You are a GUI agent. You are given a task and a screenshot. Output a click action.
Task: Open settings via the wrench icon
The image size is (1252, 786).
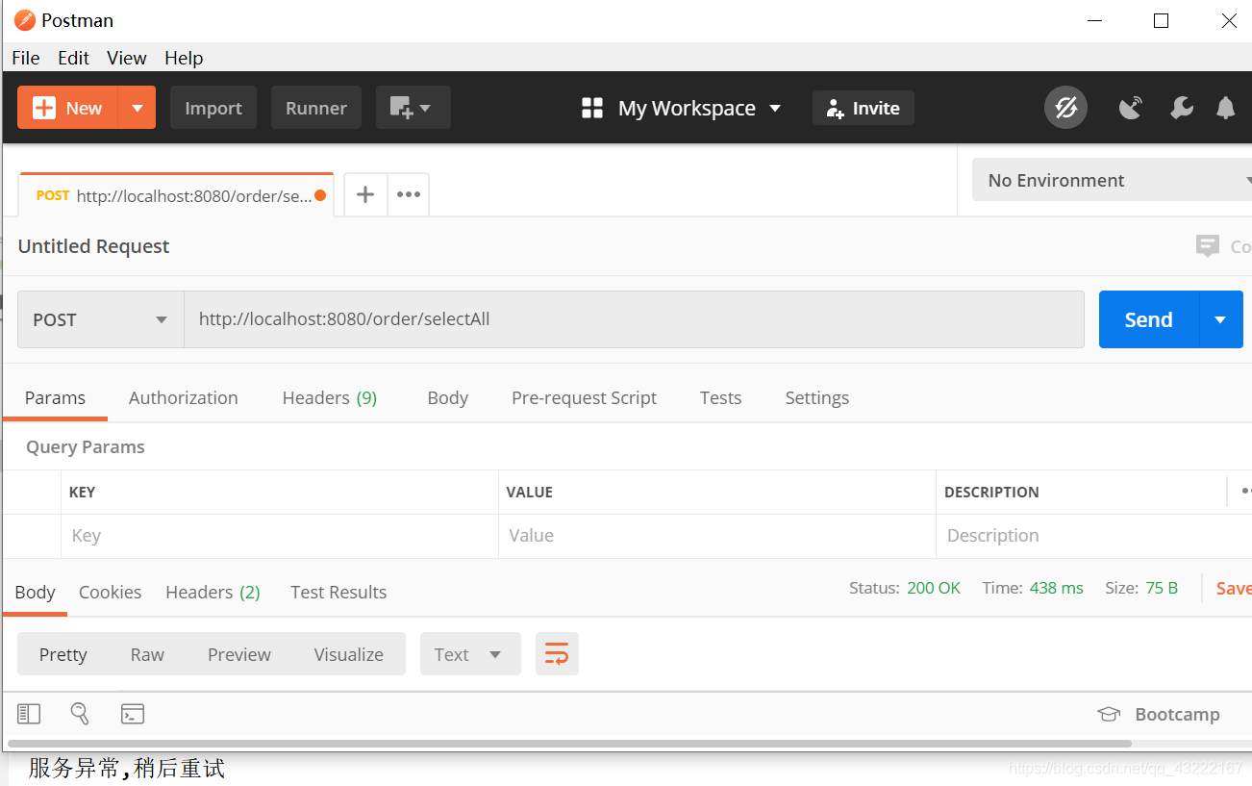[x=1182, y=108]
